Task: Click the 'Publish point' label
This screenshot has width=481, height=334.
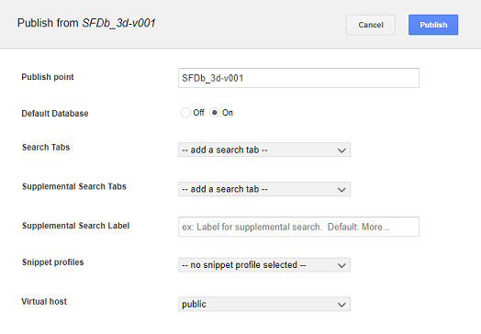Action: 48,77
